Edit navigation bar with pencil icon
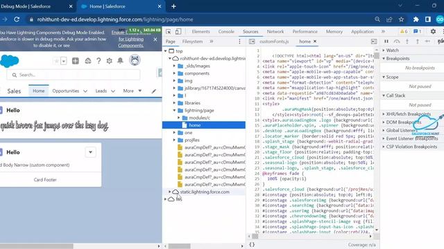The image size is (444, 249). [154, 91]
